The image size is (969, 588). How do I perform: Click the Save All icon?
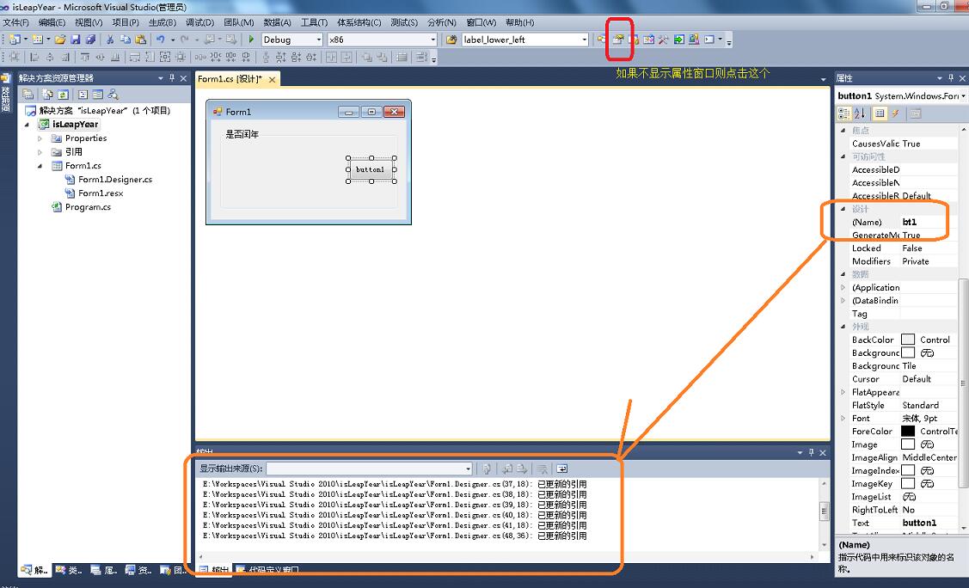[x=90, y=40]
